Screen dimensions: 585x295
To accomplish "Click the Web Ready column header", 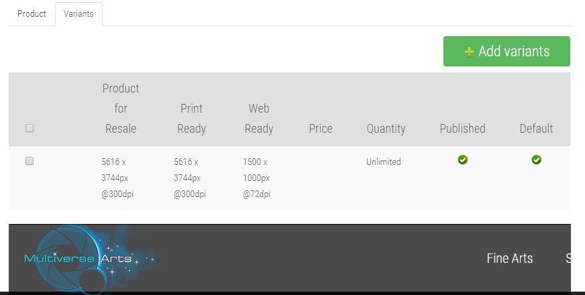I will tap(259, 119).
